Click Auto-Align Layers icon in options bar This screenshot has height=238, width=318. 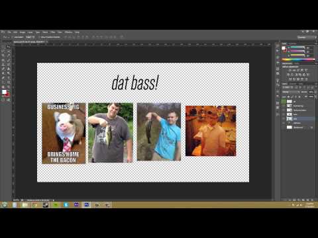(x=121, y=37)
